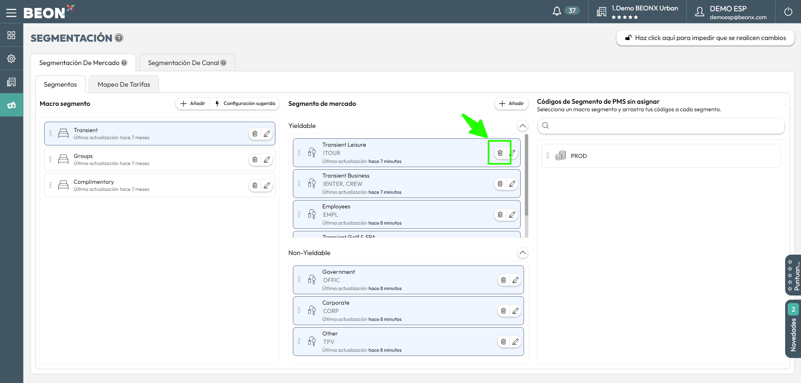801x383 pixels.
Task: Open settings gear in sidebar
Action: tap(11, 59)
